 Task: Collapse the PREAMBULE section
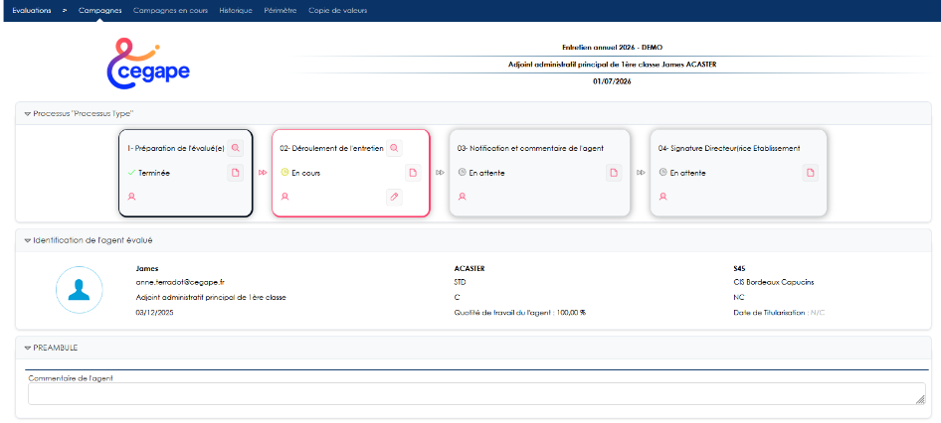(x=28, y=349)
